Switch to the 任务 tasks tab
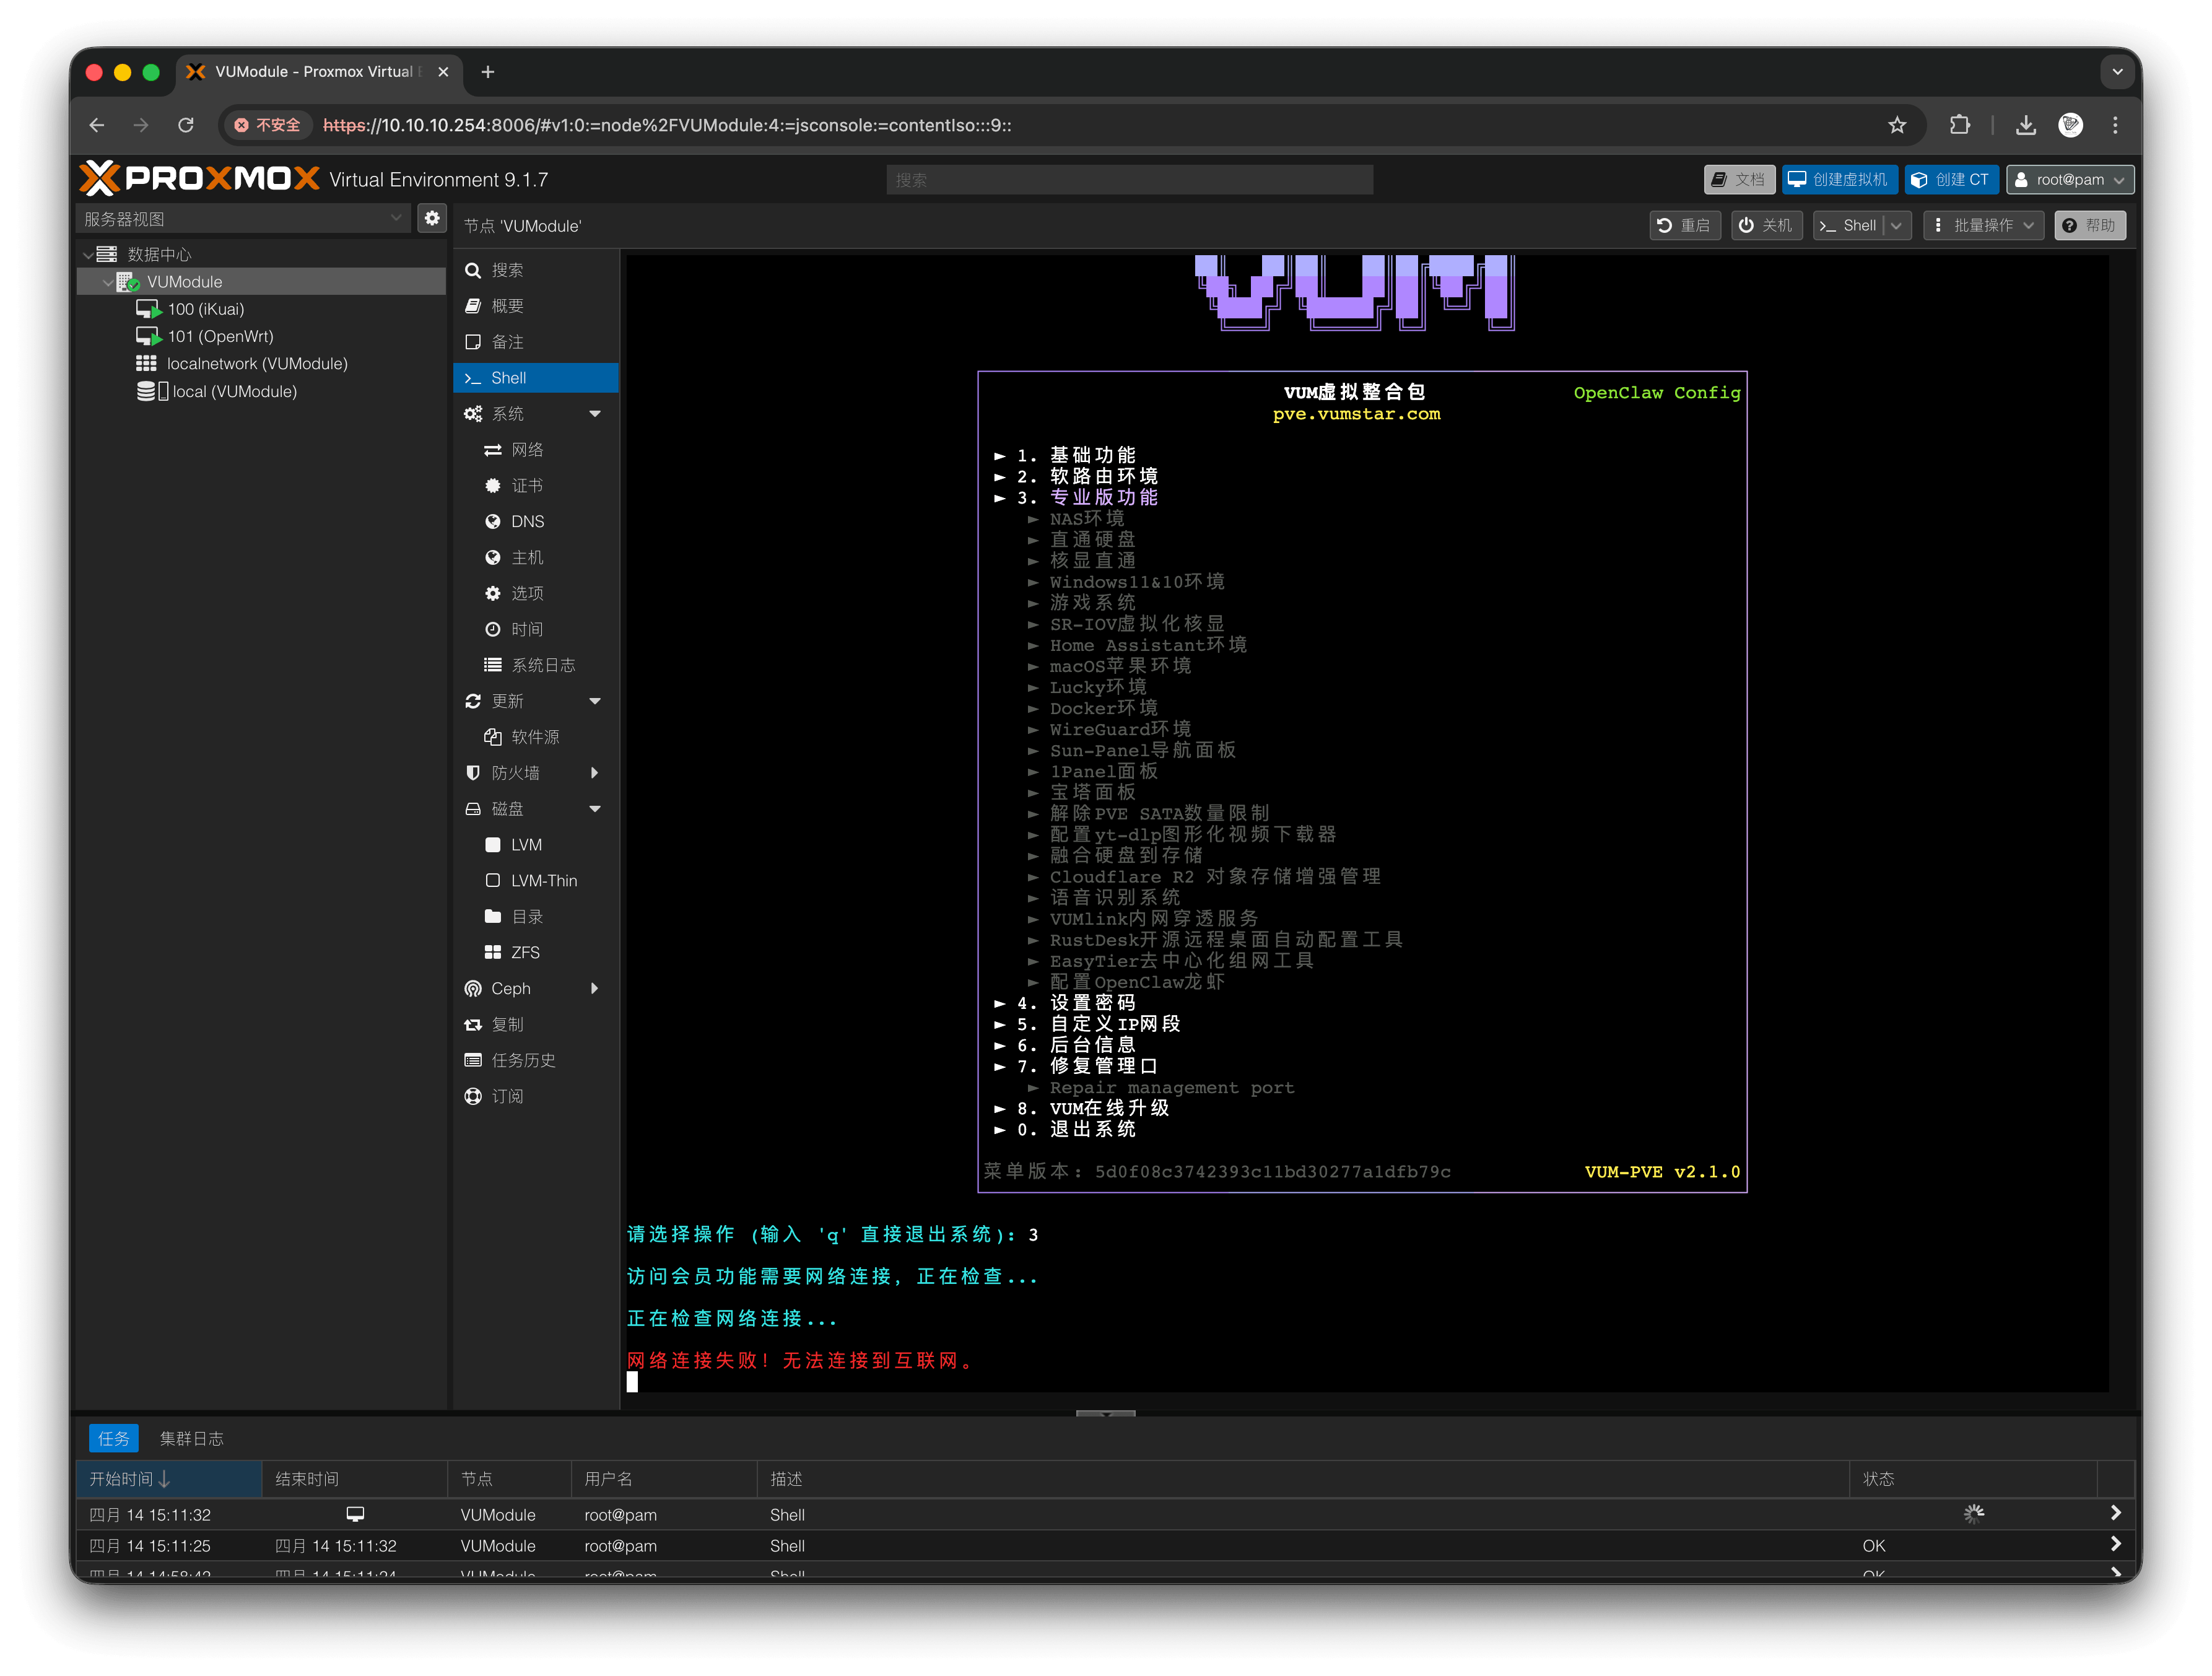 [x=114, y=1438]
